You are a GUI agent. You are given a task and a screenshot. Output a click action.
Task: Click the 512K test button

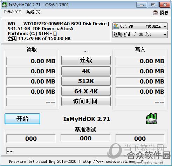[x=86, y=81]
